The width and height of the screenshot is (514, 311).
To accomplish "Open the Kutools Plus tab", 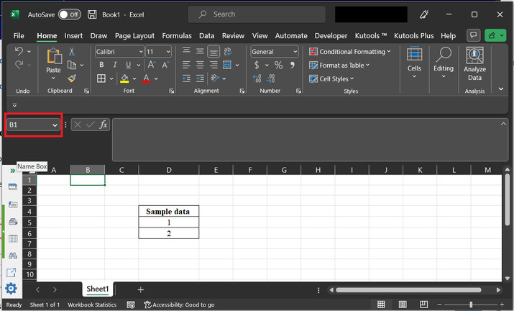I will point(413,36).
